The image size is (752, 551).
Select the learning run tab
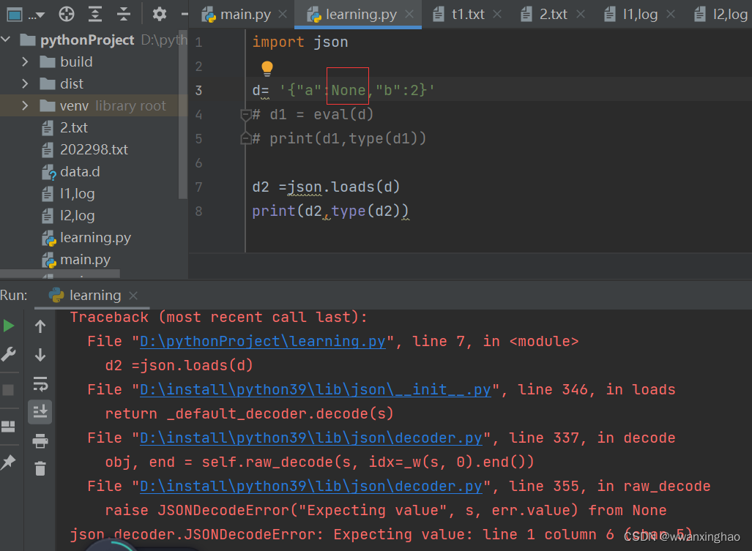point(94,296)
